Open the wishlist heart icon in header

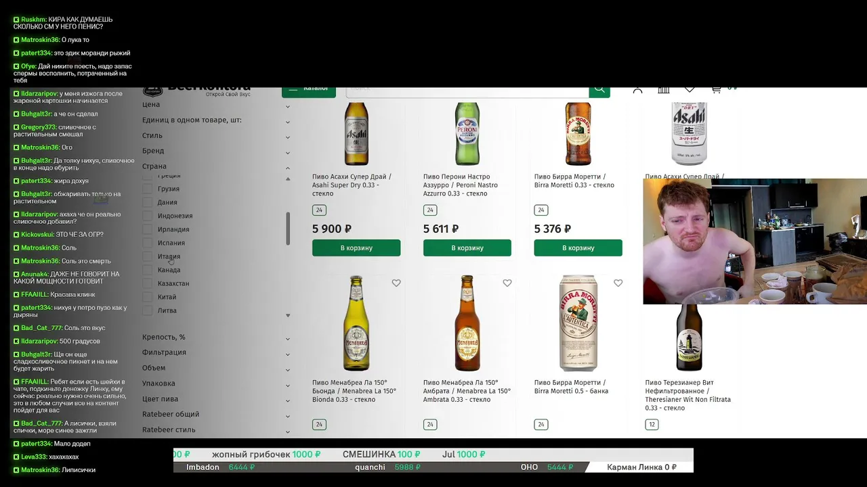click(x=690, y=90)
